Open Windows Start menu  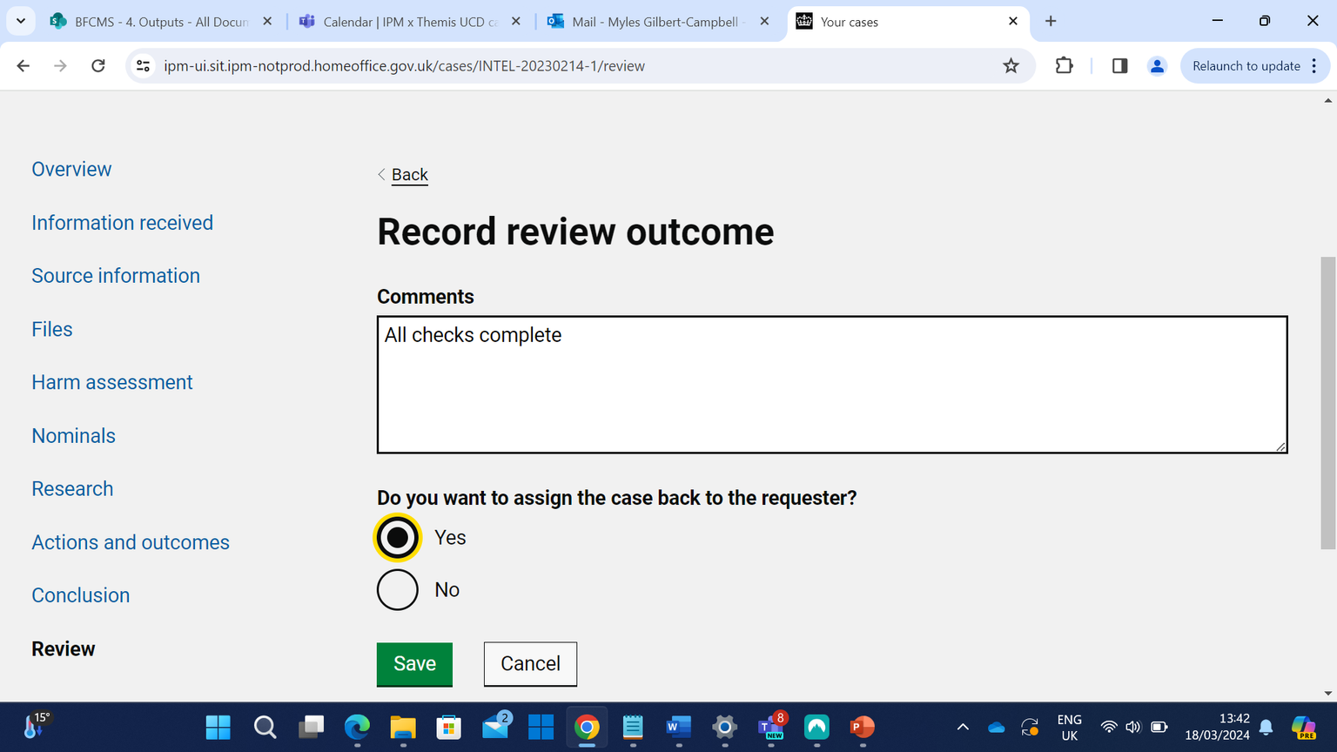coord(218,727)
